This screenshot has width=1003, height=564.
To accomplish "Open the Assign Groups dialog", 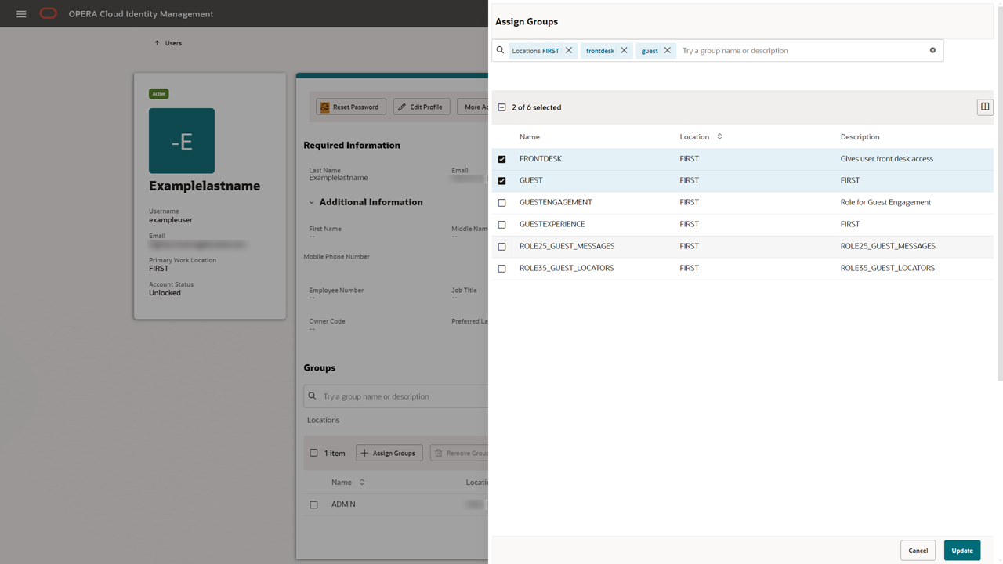I will coord(389,453).
